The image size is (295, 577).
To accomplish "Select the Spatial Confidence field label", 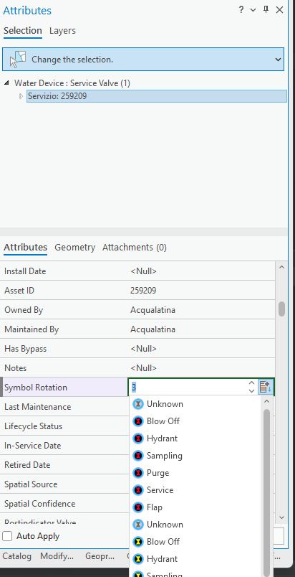I will [x=39, y=504].
